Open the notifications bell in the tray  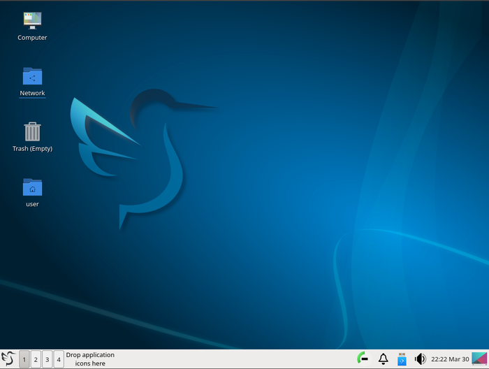(383, 359)
